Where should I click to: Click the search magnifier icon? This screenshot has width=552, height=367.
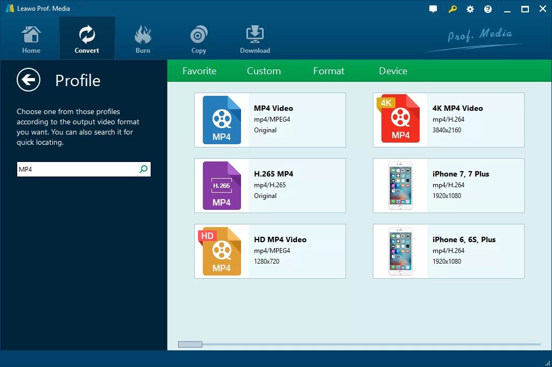tap(144, 169)
